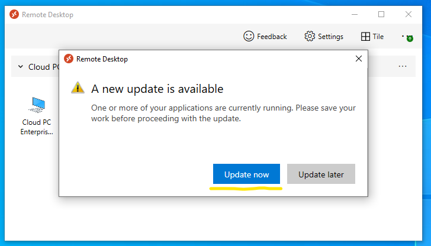Screen dimensions: 431x246
Task: Choose Update later
Action: pos(320,174)
